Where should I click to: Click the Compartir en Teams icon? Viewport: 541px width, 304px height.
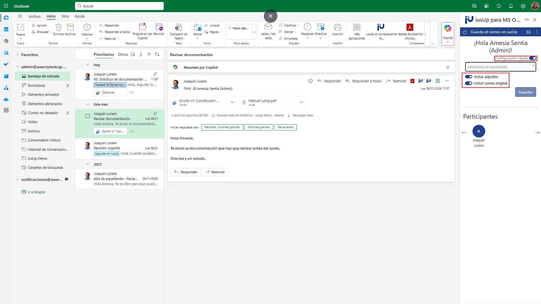[178, 27]
